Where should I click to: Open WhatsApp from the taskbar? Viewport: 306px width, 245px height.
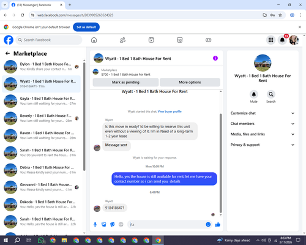point(40,240)
